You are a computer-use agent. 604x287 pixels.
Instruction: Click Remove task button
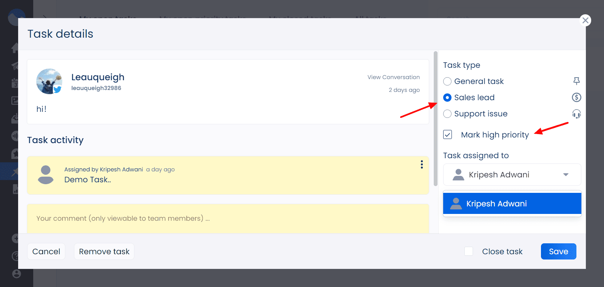pyautogui.click(x=104, y=252)
